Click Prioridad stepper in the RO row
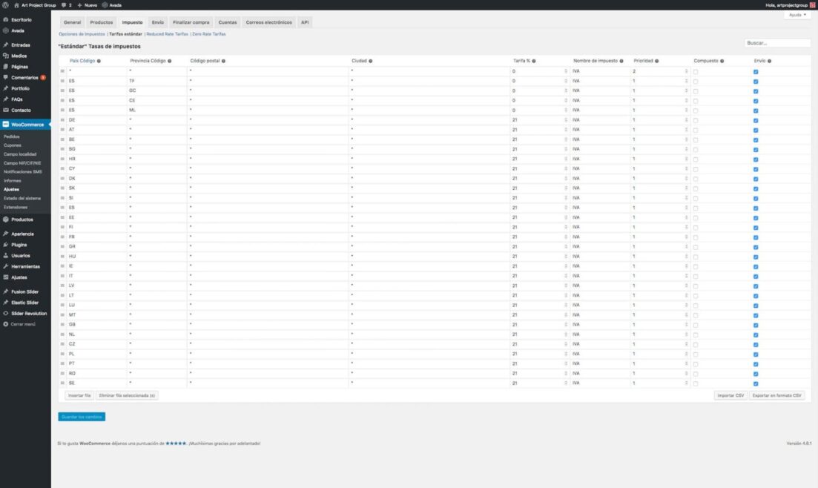 point(686,373)
